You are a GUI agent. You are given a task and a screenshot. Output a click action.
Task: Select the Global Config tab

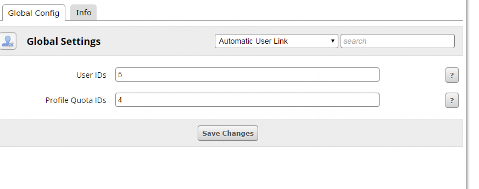(x=34, y=13)
